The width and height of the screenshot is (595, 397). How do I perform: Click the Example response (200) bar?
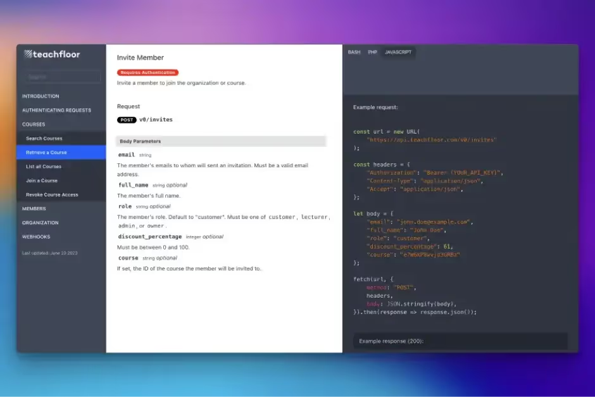pyautogui.click(x=460, y=341)
